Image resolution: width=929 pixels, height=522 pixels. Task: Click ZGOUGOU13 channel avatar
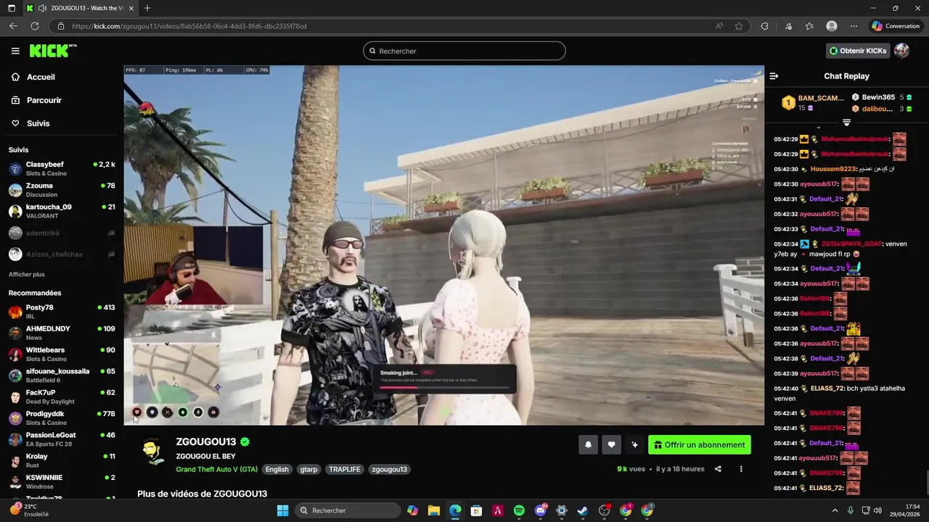click(152, 451)
